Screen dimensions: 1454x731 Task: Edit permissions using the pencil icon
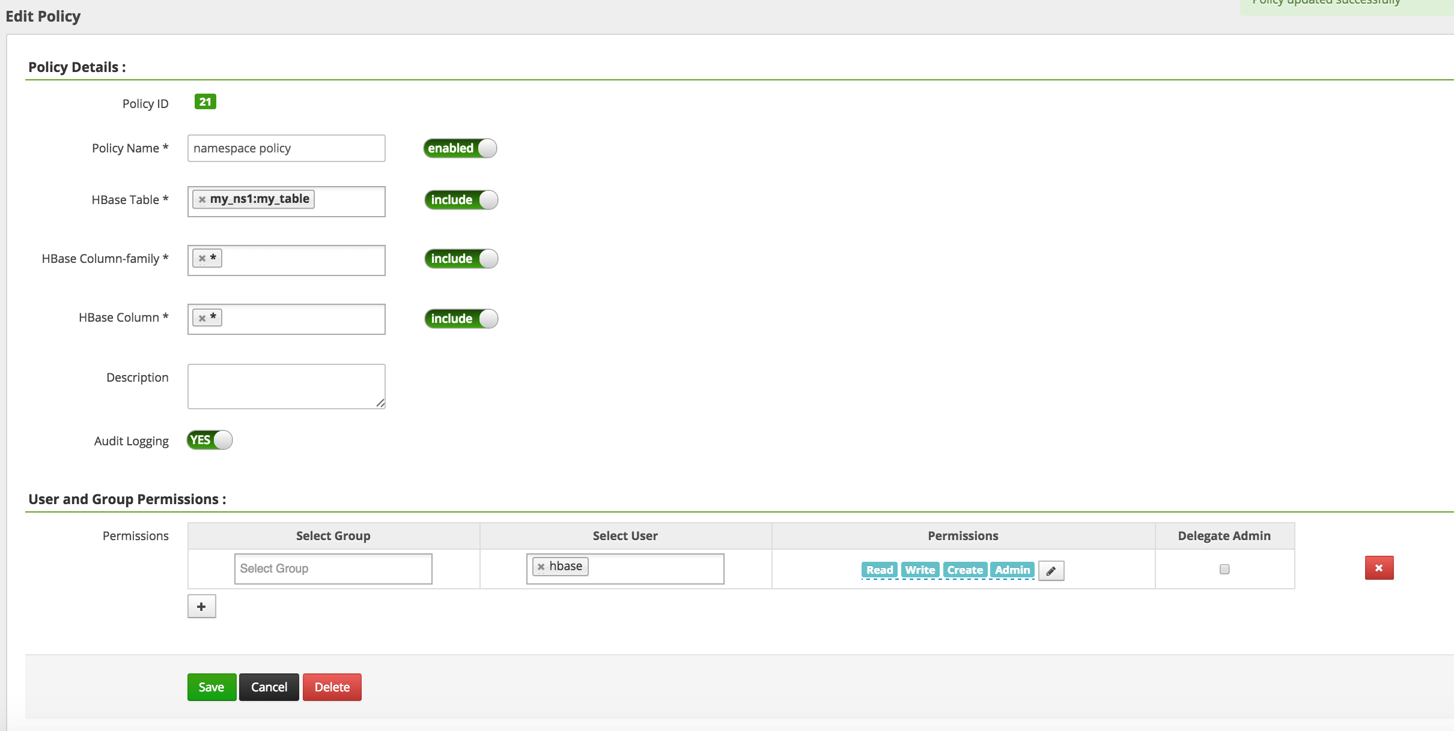1050,570
